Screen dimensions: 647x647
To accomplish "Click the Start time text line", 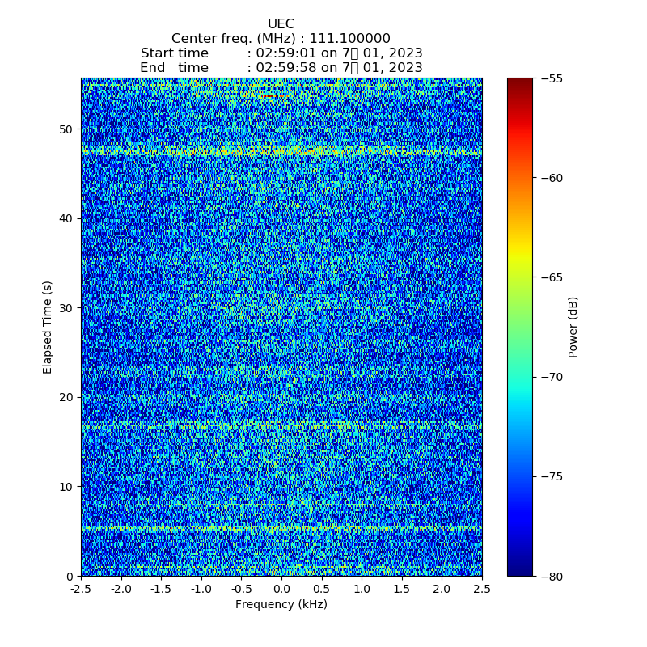I will 281,53.
